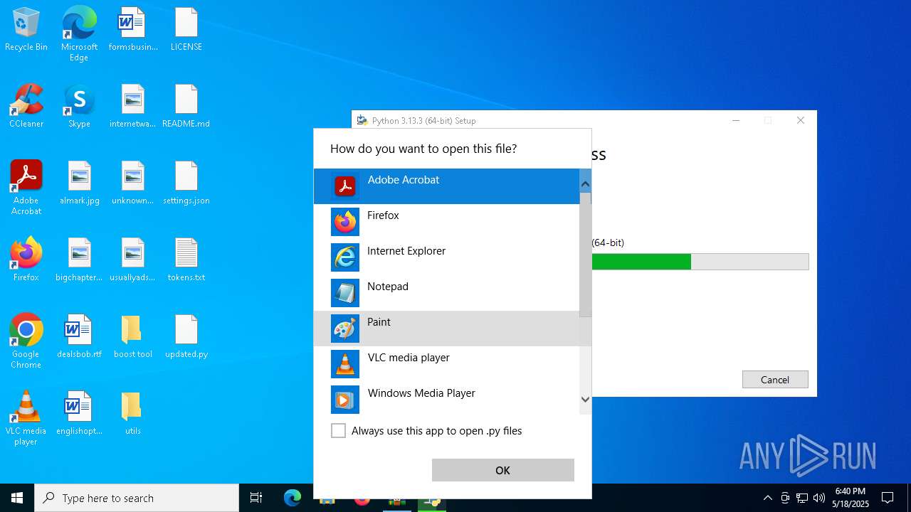Open the clock showing 6:40 PM
This screenshot has height=512, width=911.
851,498
